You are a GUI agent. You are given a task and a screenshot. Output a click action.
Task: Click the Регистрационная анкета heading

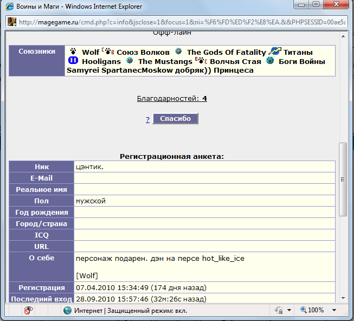pos(172,157)
